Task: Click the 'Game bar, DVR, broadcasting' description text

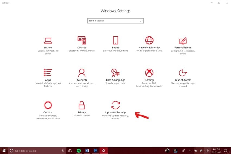Action: [x=149, y=85]
